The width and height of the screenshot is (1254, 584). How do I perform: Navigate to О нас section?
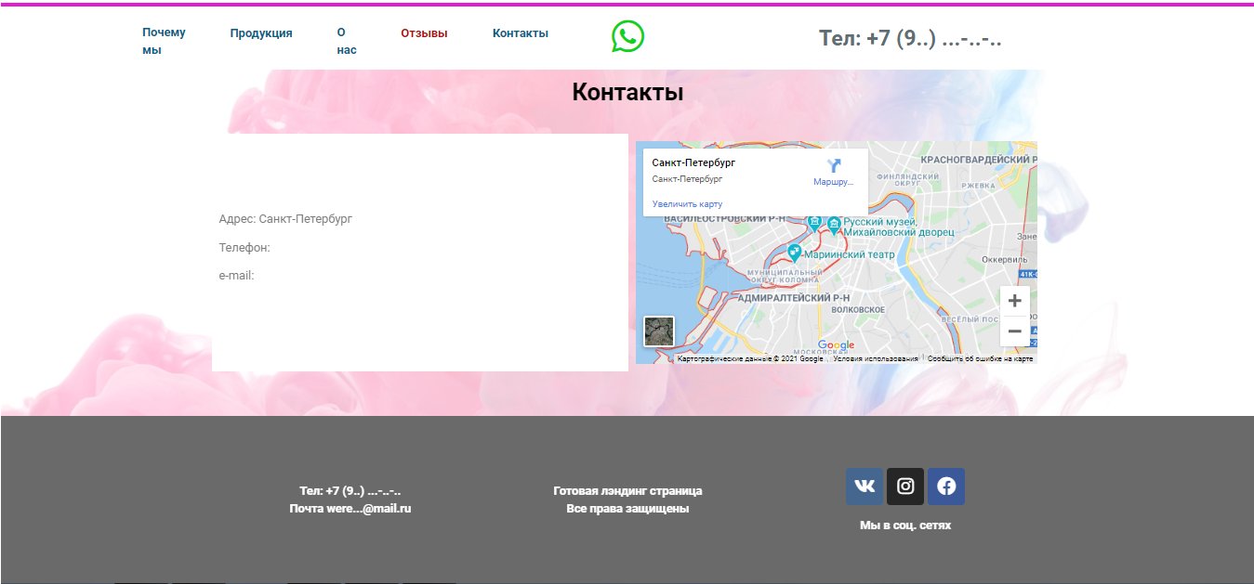click(347, 41)
